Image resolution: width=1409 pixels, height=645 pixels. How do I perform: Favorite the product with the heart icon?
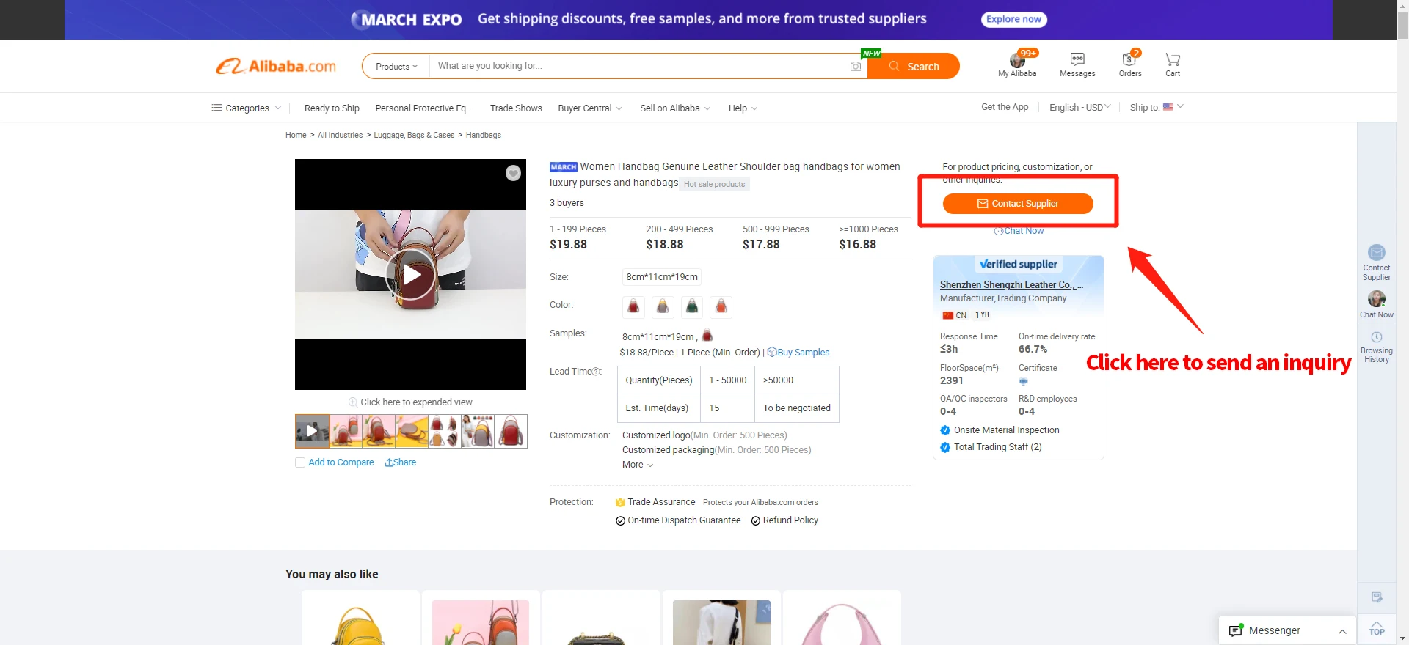click(513, 173)
